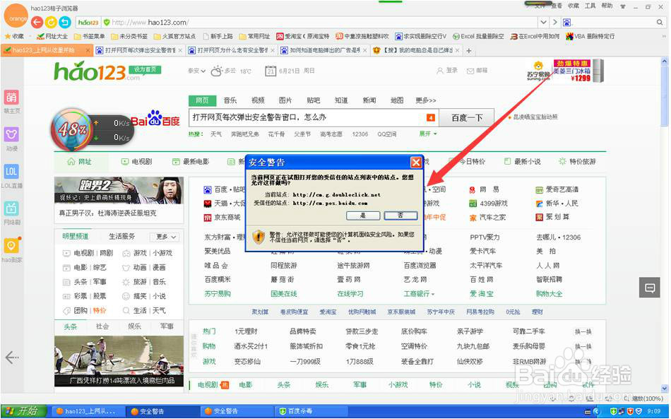This screenshot has height=419, width=671.
Task: Click the 广西凭祥 news photo thumbnail
Action: pos(119,361)
